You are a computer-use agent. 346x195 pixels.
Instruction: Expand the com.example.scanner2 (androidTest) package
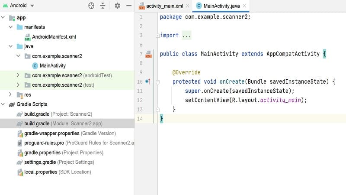pos(18,75)
